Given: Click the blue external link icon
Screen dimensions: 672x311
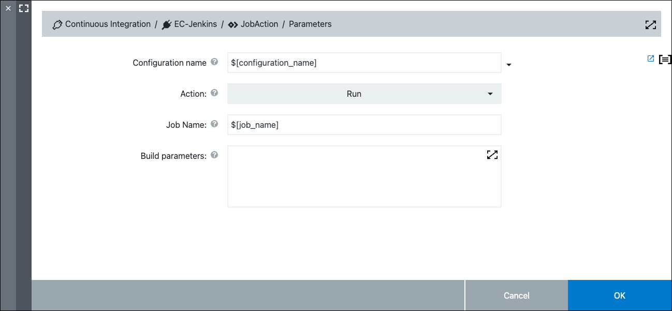Looking at the screenshot, I should tap(651, 59).
